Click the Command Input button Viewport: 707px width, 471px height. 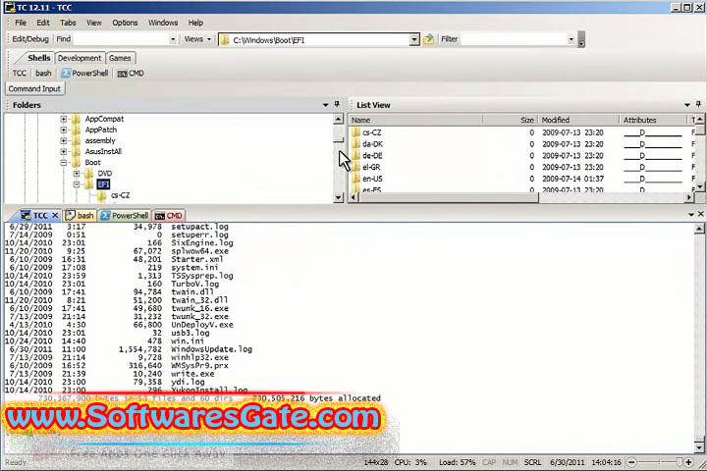[34, 88]
